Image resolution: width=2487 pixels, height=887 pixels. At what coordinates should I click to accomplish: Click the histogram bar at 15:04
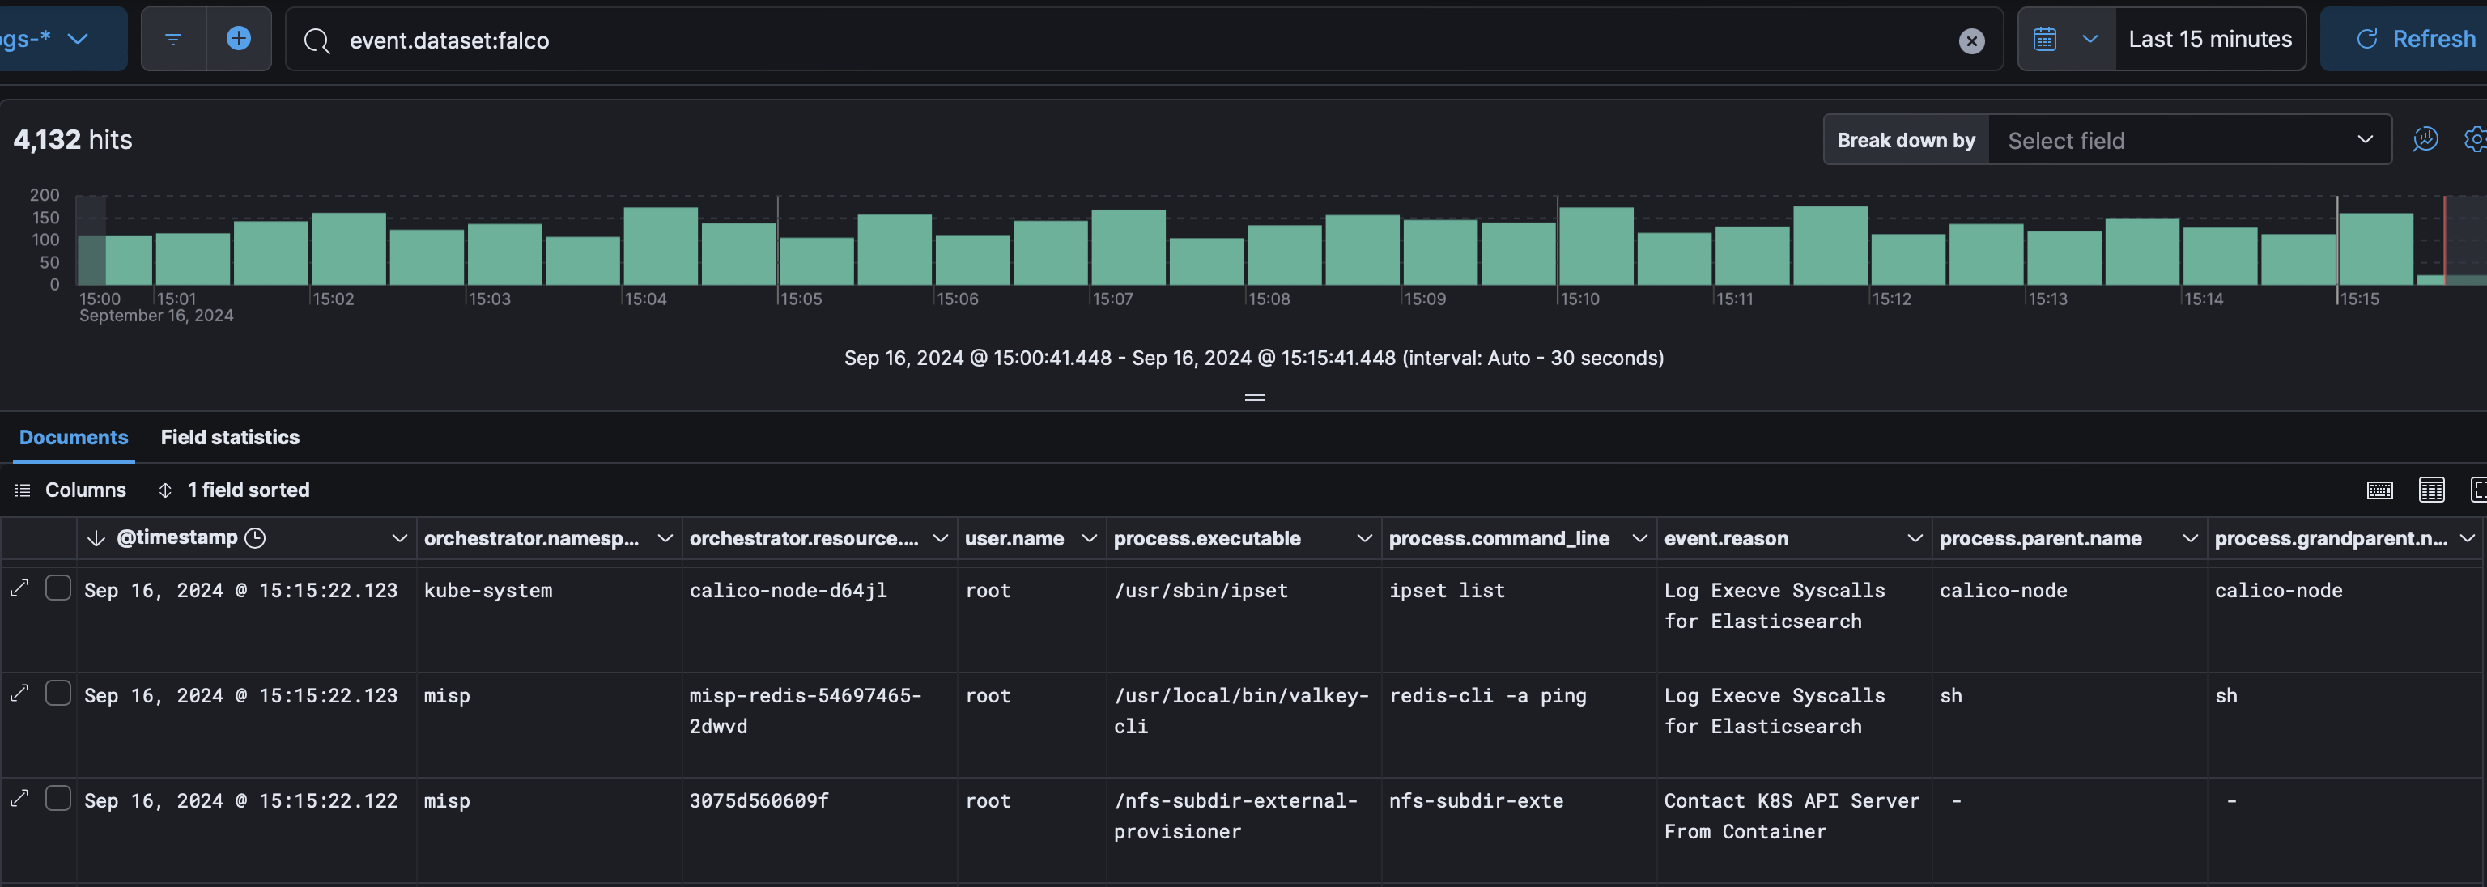click(x=661, y=246)
